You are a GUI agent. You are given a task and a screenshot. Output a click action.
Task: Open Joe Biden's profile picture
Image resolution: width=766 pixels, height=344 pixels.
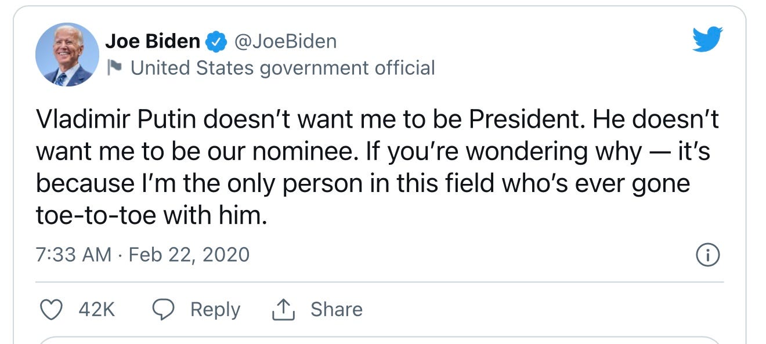[x=67, y=55]
